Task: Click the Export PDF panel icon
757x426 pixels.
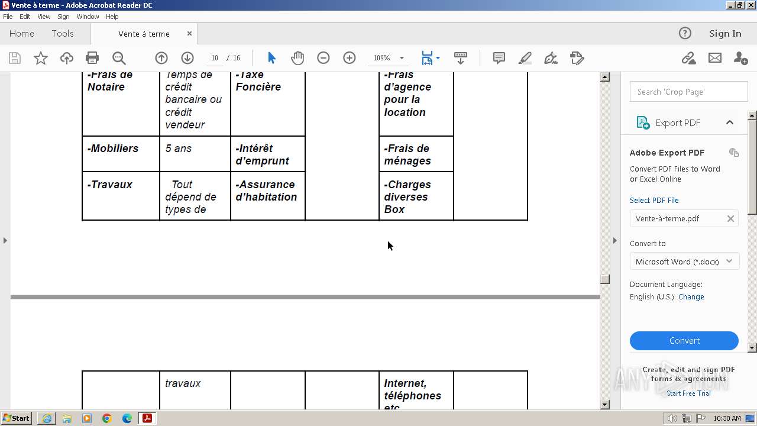Action: (643, 122)
